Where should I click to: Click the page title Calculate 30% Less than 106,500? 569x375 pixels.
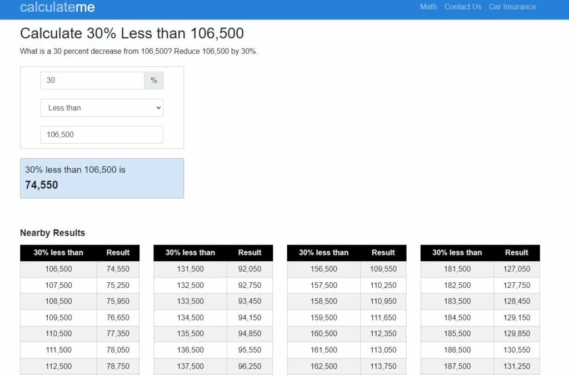coord(132,33)
